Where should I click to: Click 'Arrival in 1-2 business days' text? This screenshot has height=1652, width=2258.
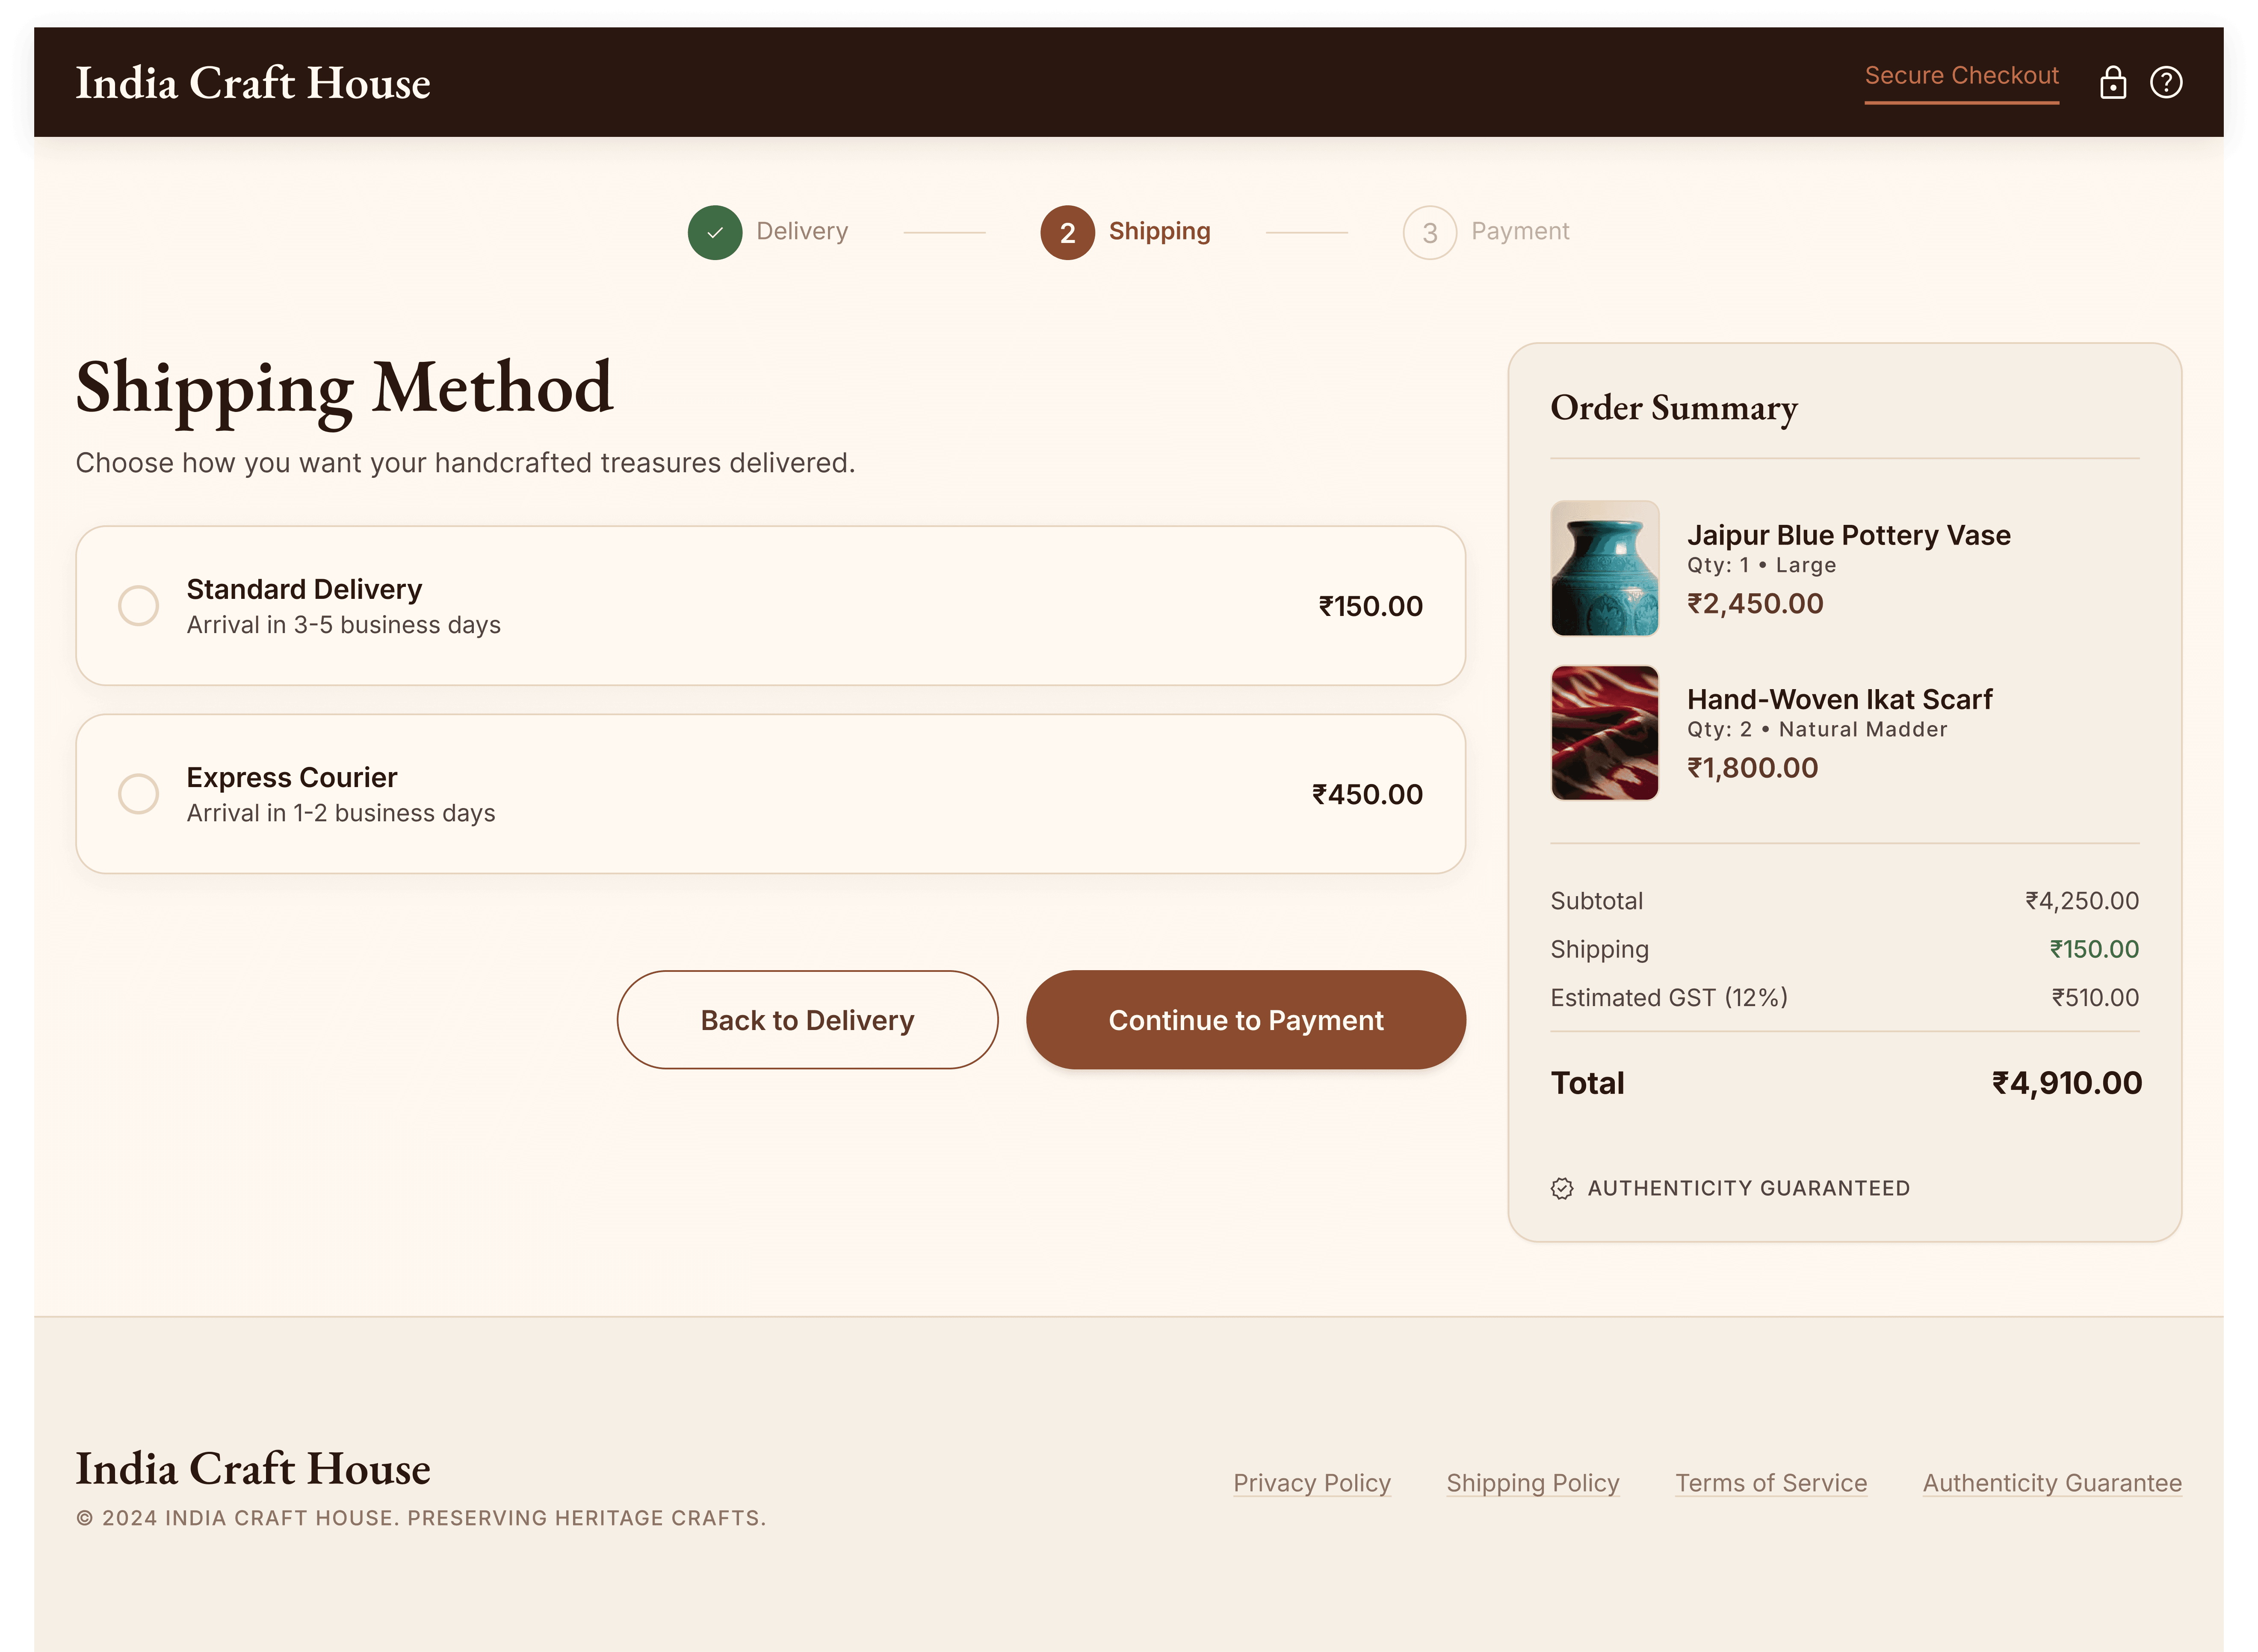(x=340, y=813)
